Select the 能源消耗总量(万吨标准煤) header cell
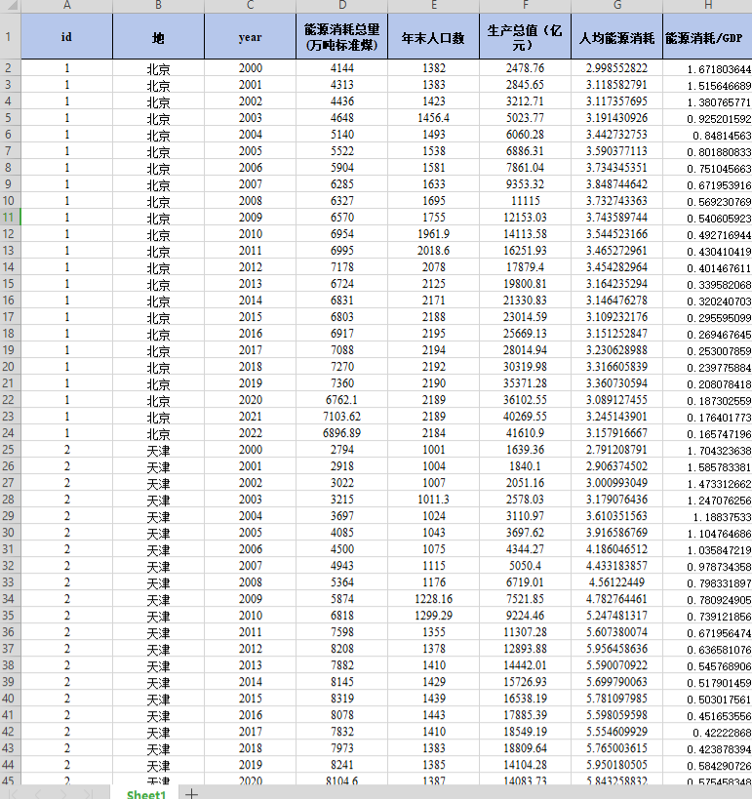The image size is (752, 799). click(342, 36)
